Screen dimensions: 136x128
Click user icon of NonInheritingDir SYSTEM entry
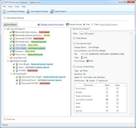click(x=17, y=71)
